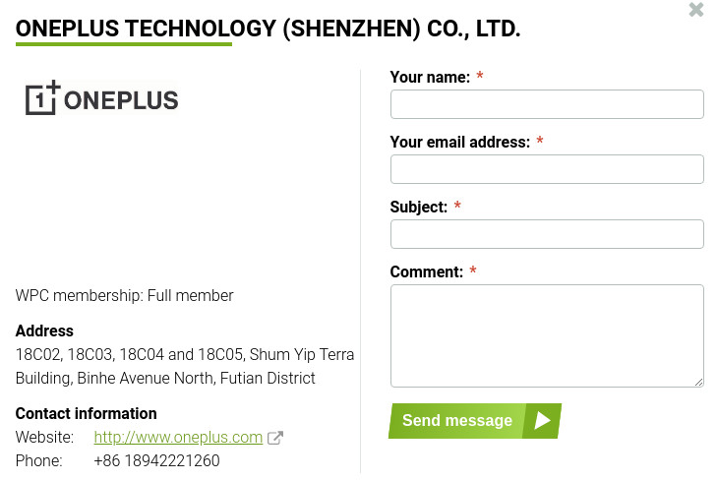This screenshot has height=481, width=717.
Task: Close the OnePlus company details popup
Action: [x=696, y=10]
